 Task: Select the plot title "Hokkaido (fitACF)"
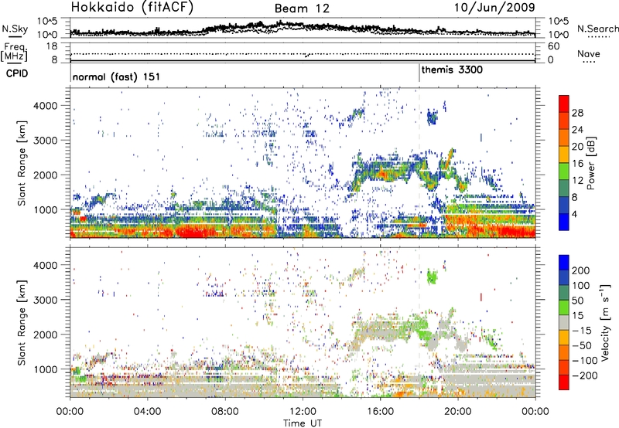point(132,7)
